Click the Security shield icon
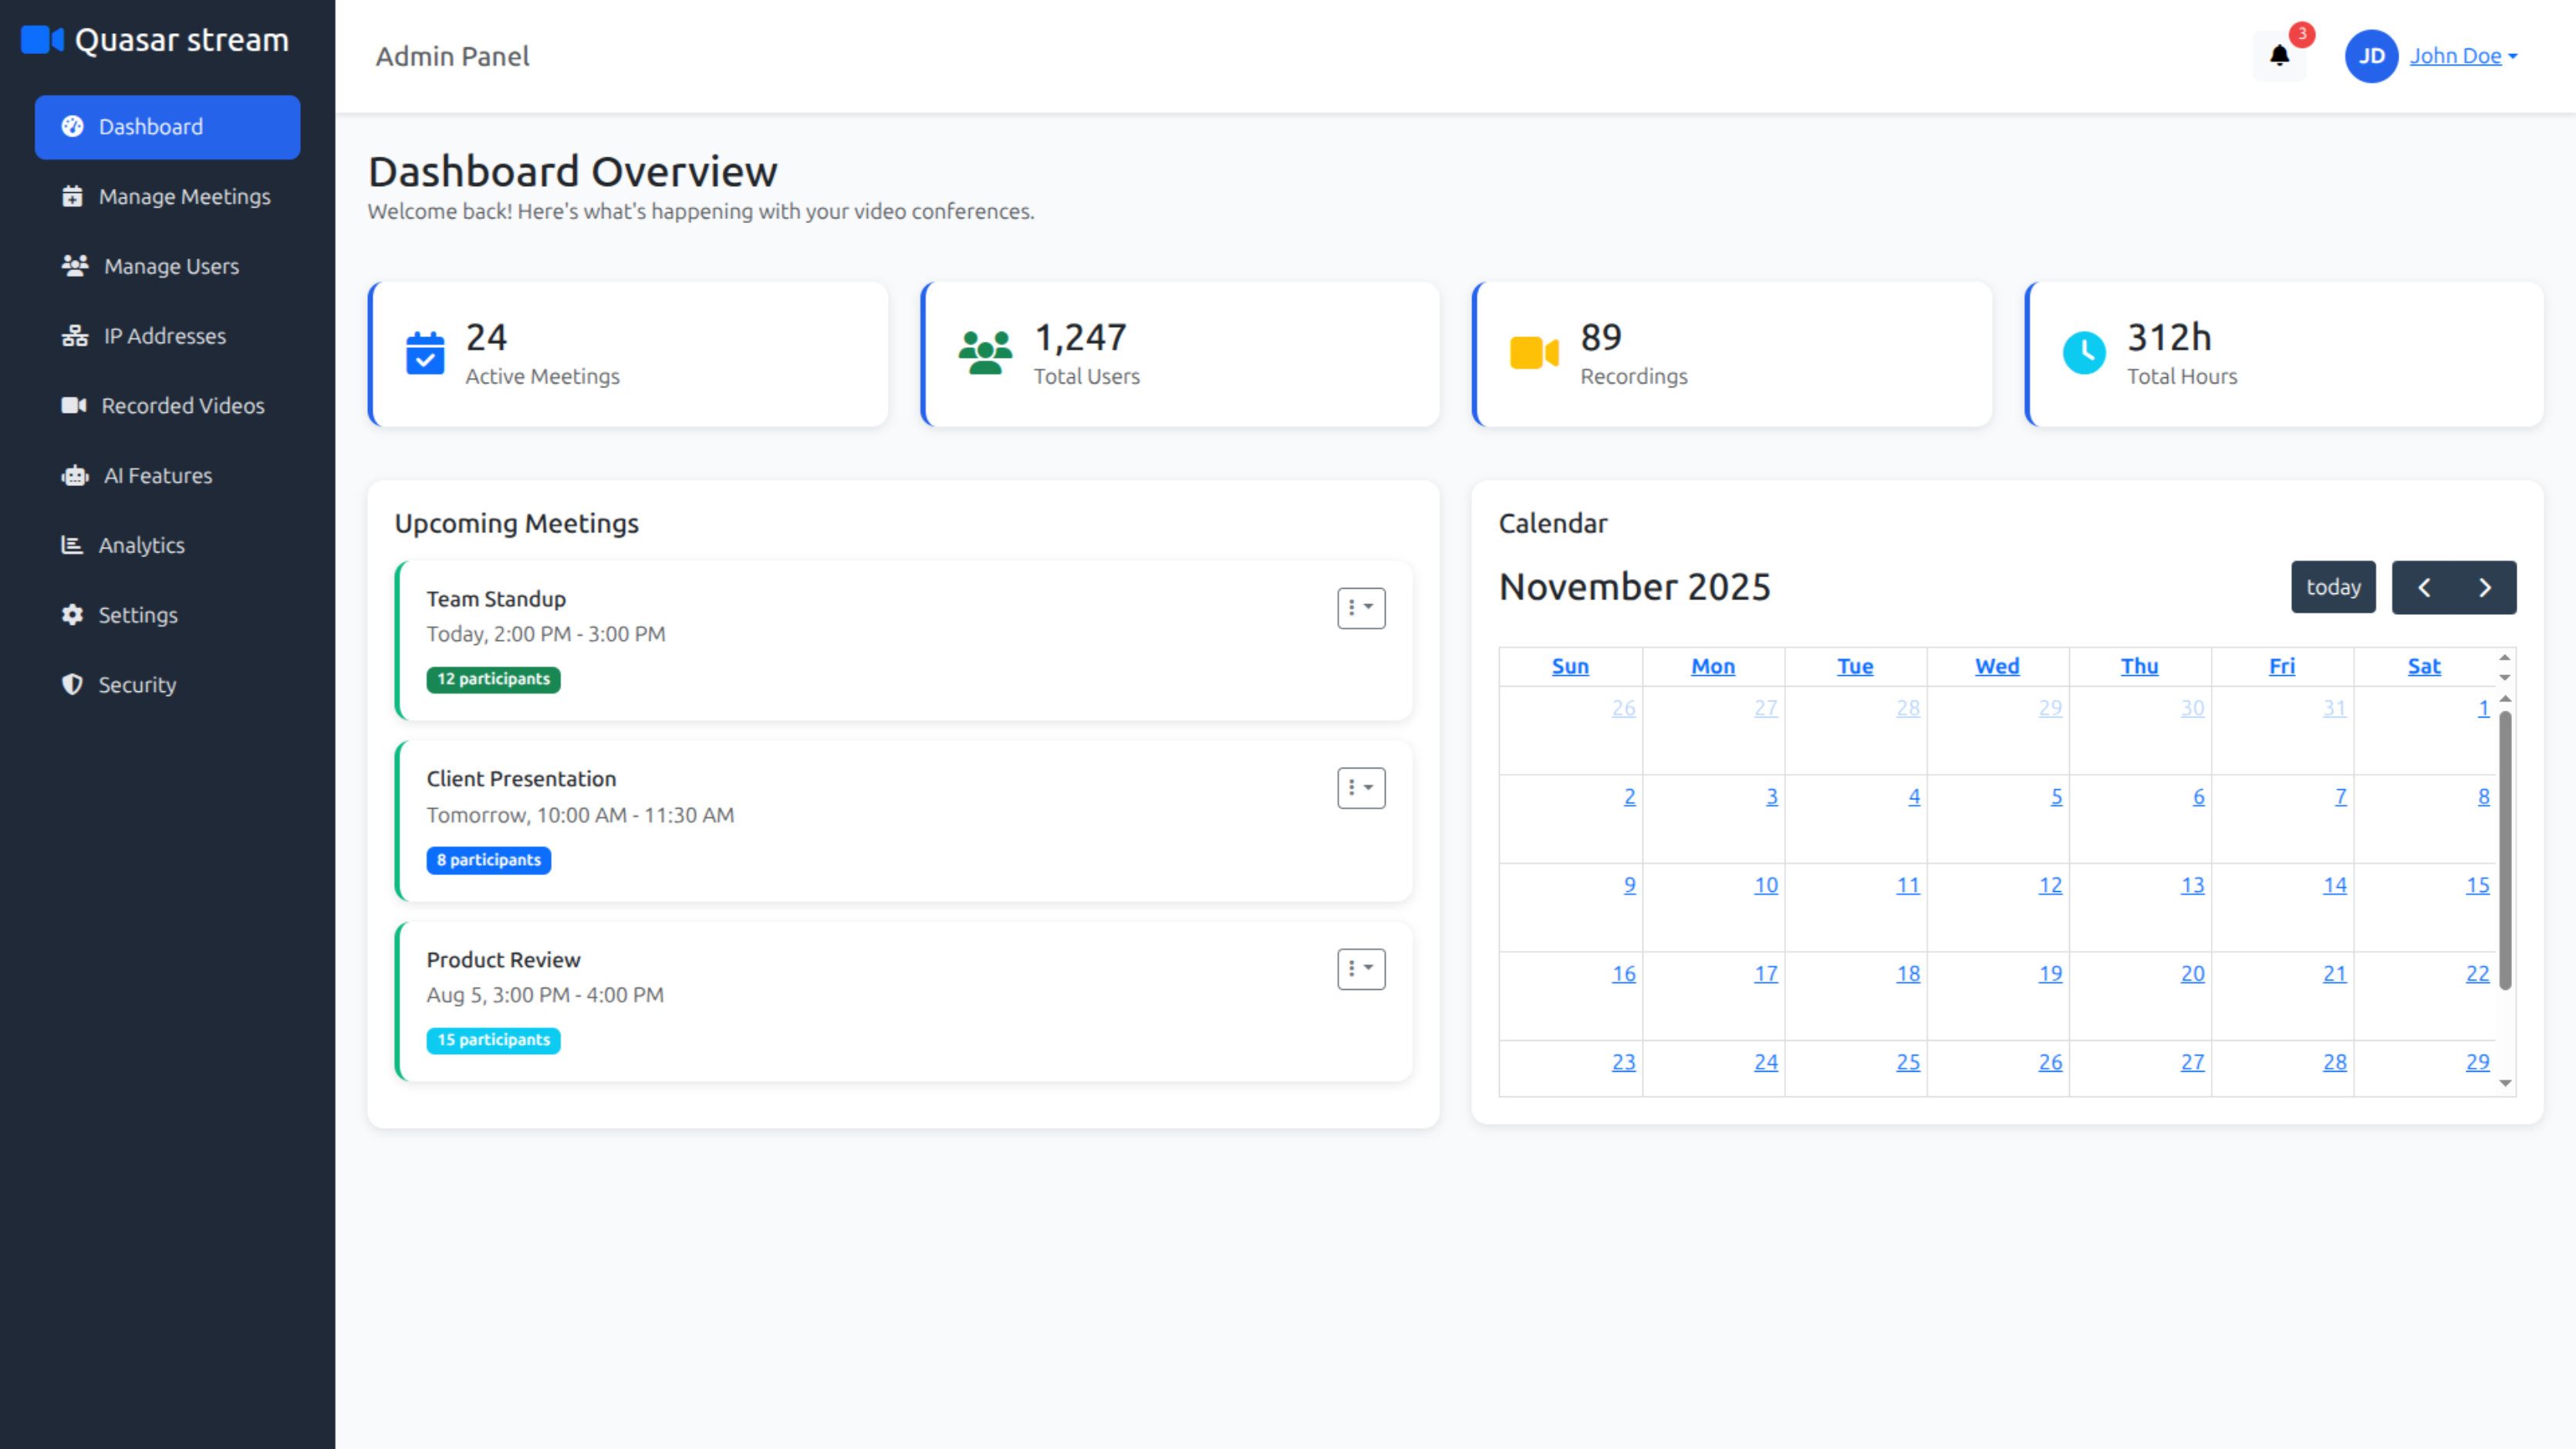2576x1449 pixels. click(72, 685)
